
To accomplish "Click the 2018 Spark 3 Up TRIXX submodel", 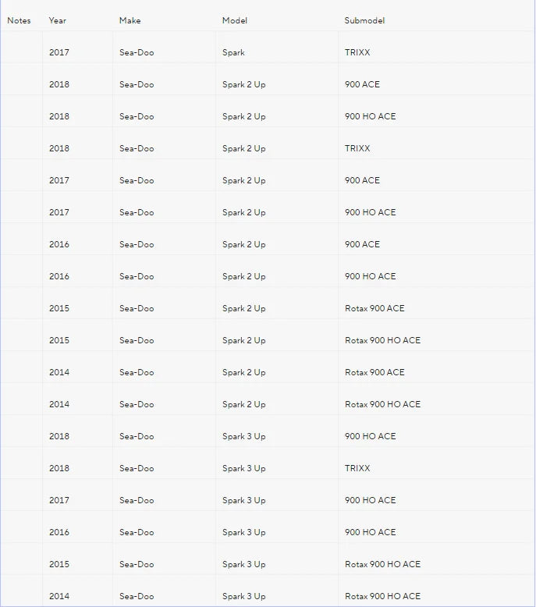I will (x=357, y=468).
